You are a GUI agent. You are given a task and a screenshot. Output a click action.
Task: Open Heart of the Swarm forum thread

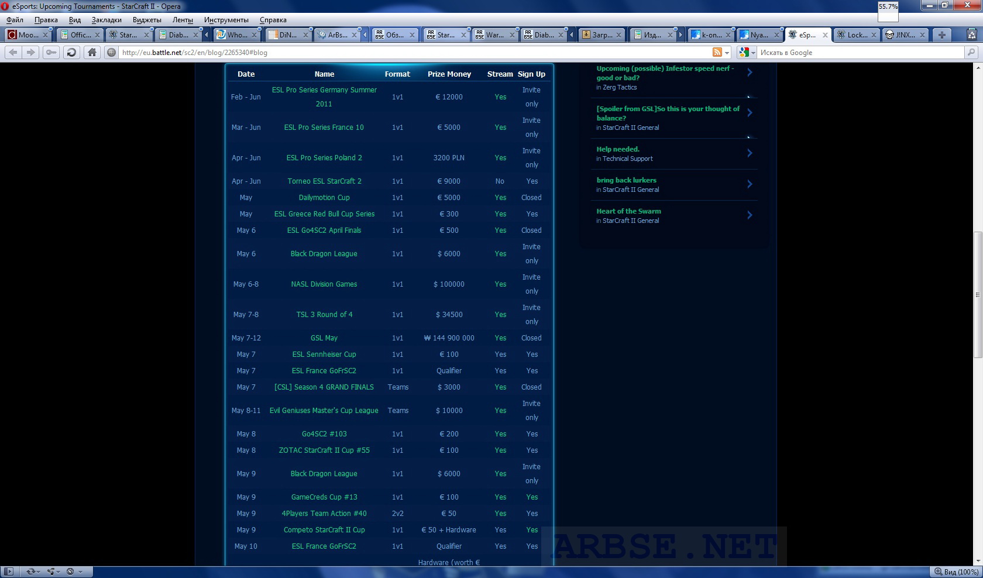pos(628,211)
